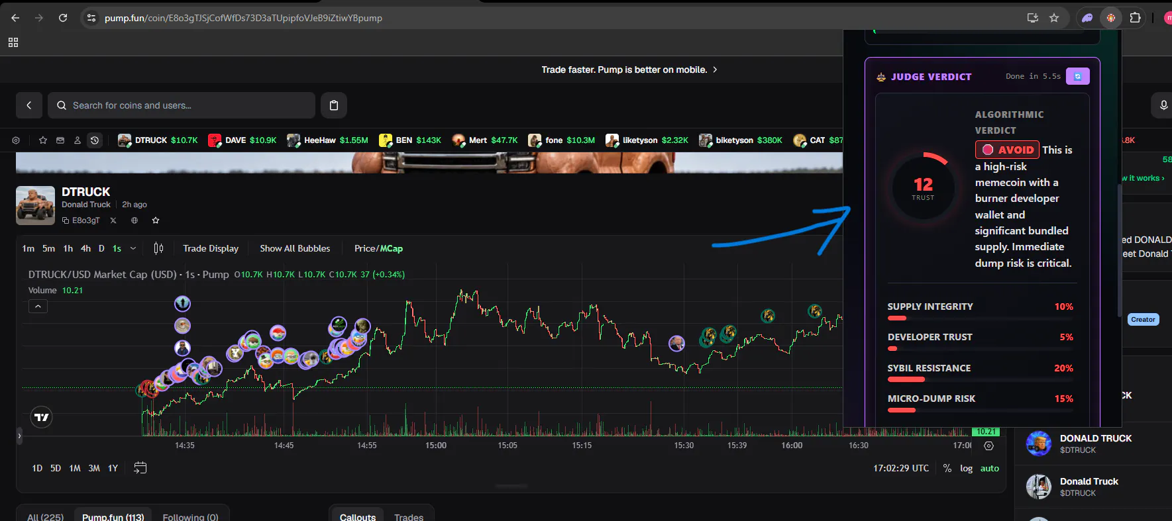Open the DONALD TRUCK $DTRUCK list entry
The image size is (1172, 521).
[1094, 444]
